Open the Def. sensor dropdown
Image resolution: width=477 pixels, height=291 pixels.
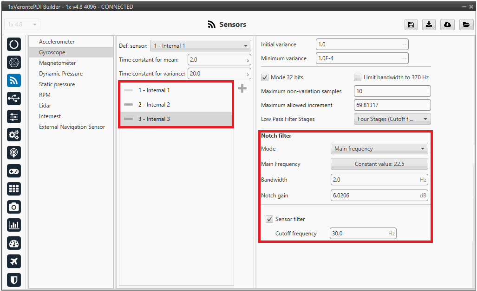(x=200, y=46)
